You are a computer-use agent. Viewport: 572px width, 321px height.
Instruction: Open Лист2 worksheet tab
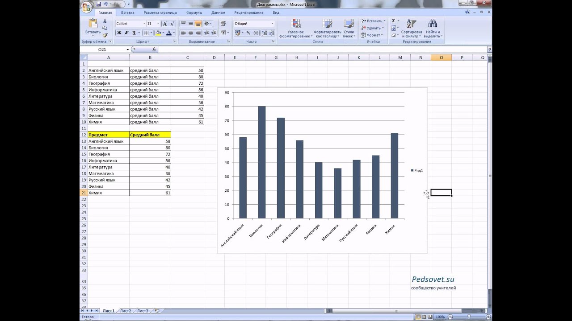coord(126,311)
